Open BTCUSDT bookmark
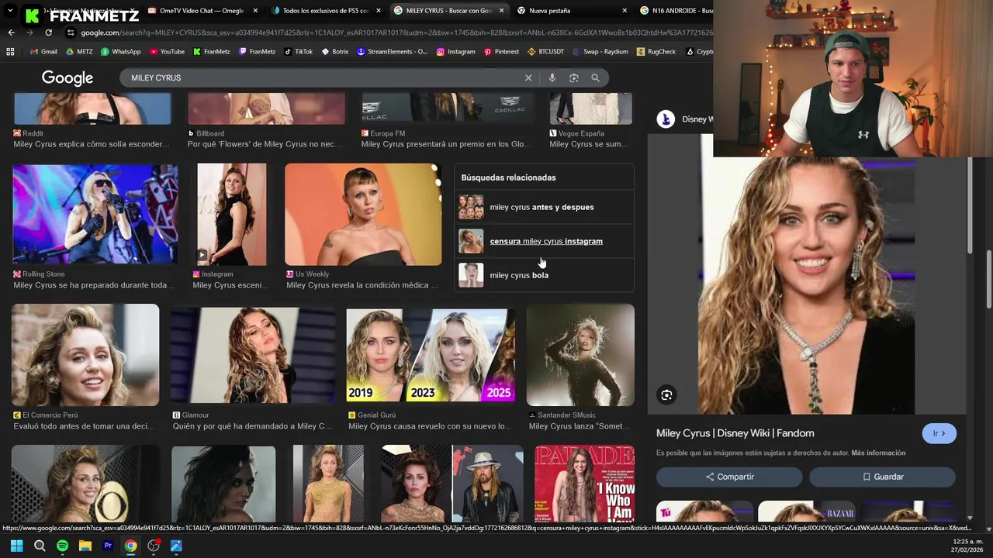The image size is (993, 558). 545,52
